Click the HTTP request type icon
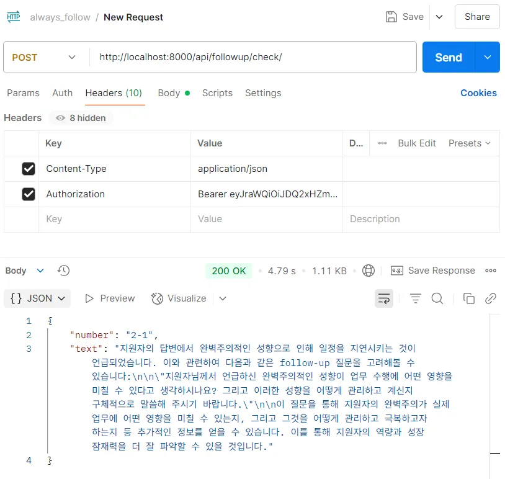Viewport: 505px width, 479px height. click(x=14, y=17)
